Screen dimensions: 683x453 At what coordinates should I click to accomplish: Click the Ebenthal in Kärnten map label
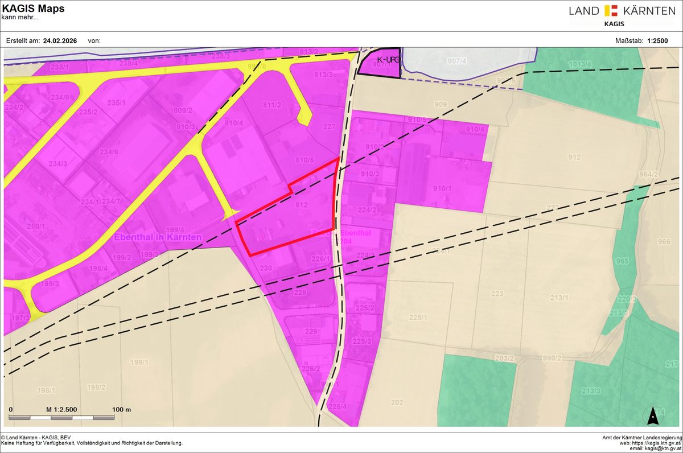coord(158,237)
